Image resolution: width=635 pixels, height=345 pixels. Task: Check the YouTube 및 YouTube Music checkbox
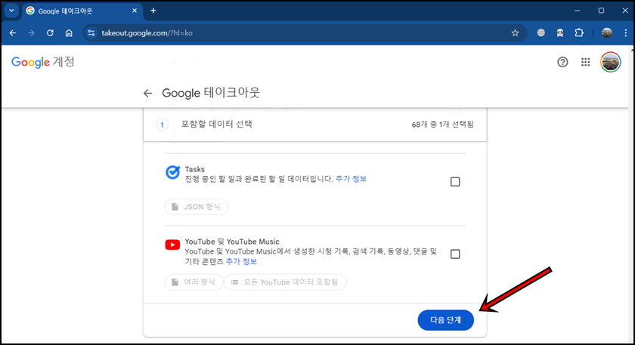tap(455, 254)
